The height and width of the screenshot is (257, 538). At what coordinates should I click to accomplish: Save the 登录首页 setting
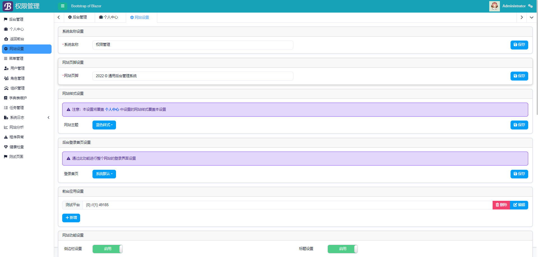(519, 174)
